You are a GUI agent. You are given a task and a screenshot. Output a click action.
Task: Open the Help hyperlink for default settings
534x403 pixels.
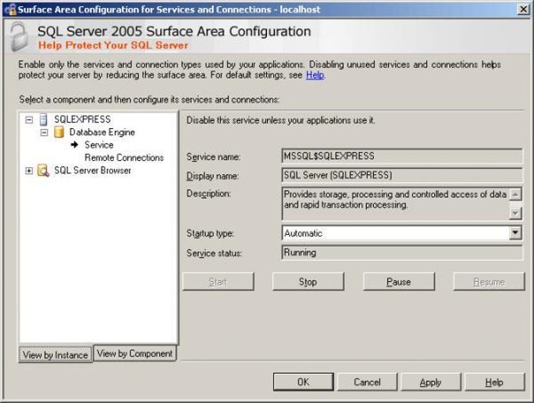coord(314,75)
